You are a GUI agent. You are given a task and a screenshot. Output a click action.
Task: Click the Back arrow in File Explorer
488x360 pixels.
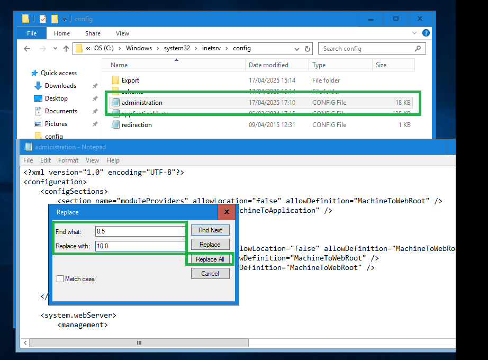click(x=27, y=49)
